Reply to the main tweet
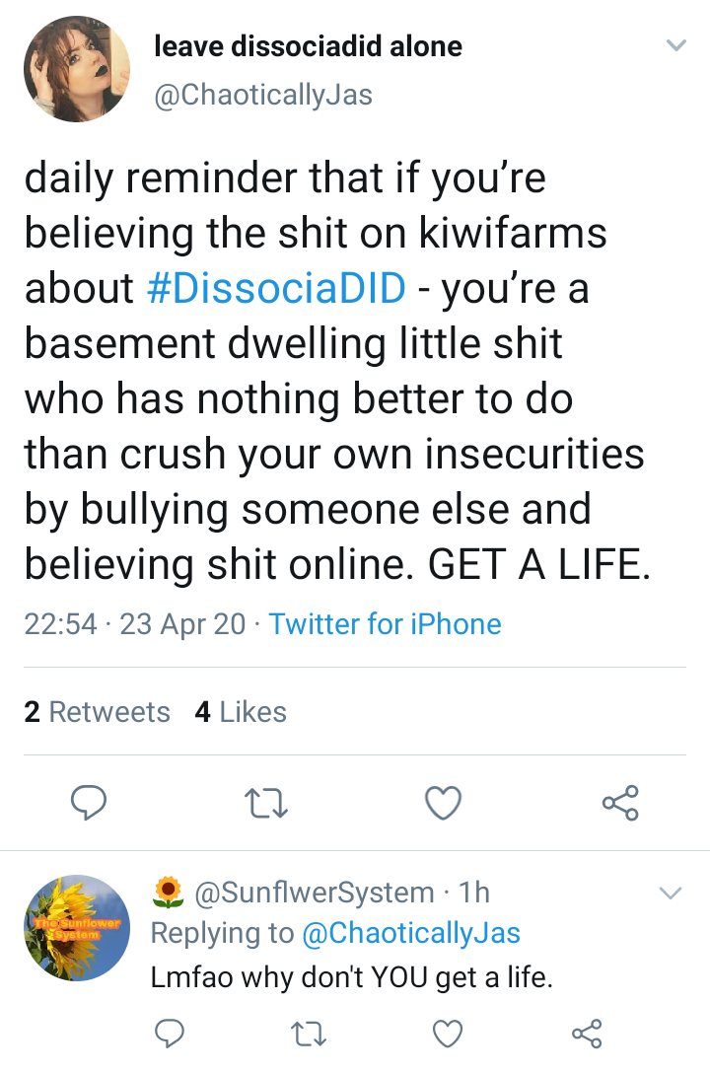Image resolution: width=710 pixels, height=1073 pixels. [x=89, y=804]
